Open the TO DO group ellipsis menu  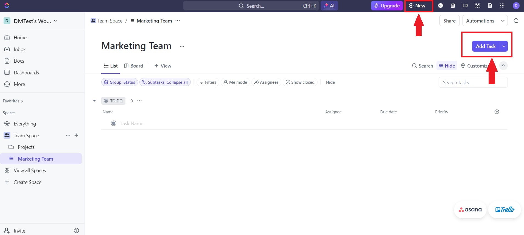click(x=139, y=101)
